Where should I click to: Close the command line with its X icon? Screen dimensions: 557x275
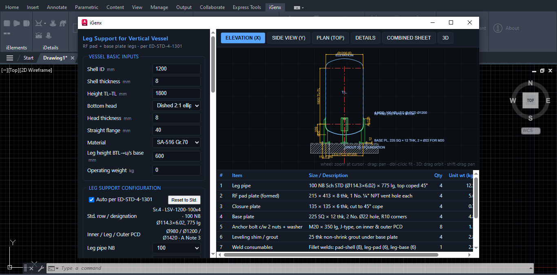31,268
